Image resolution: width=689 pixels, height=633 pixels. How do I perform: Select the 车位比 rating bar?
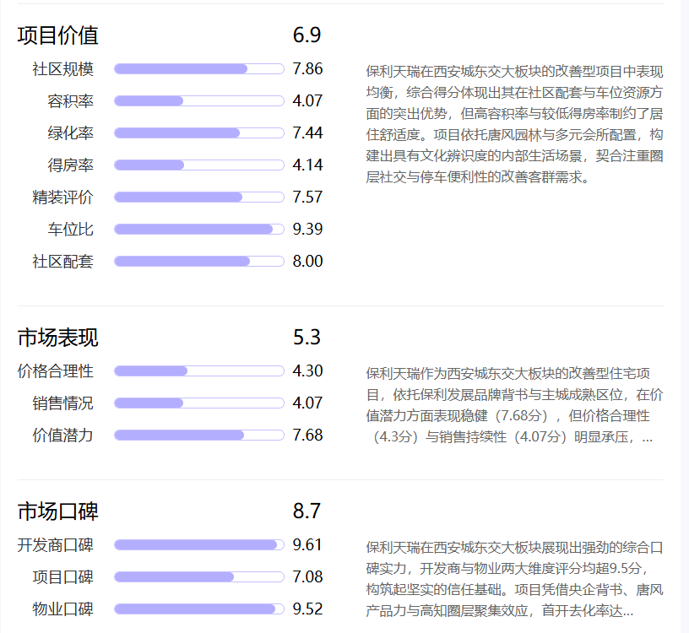198,228
